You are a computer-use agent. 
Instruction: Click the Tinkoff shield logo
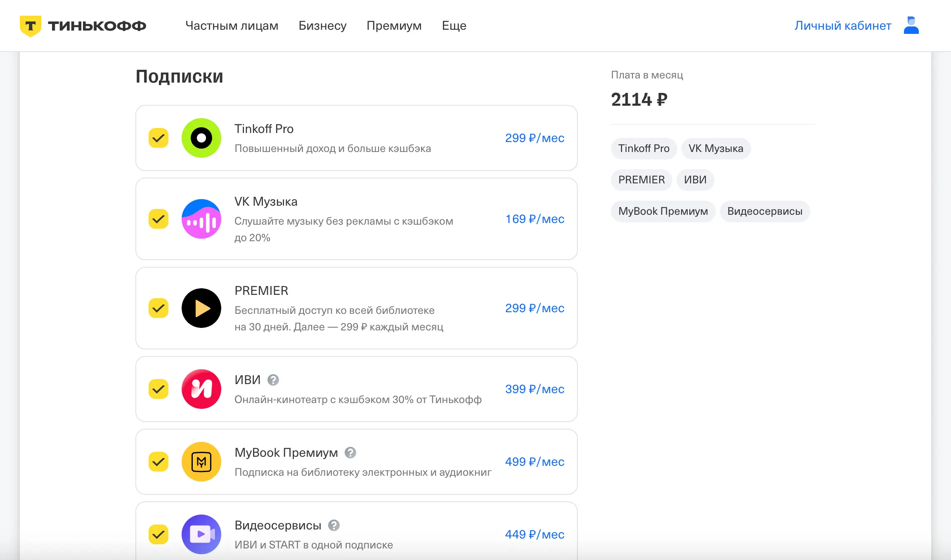click(x=31, y=26)
